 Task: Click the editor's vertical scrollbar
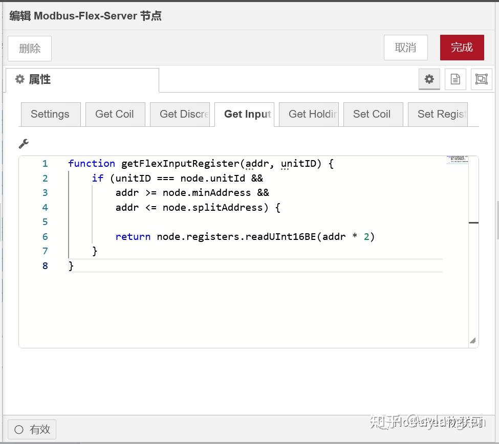(x=473, y=223)
